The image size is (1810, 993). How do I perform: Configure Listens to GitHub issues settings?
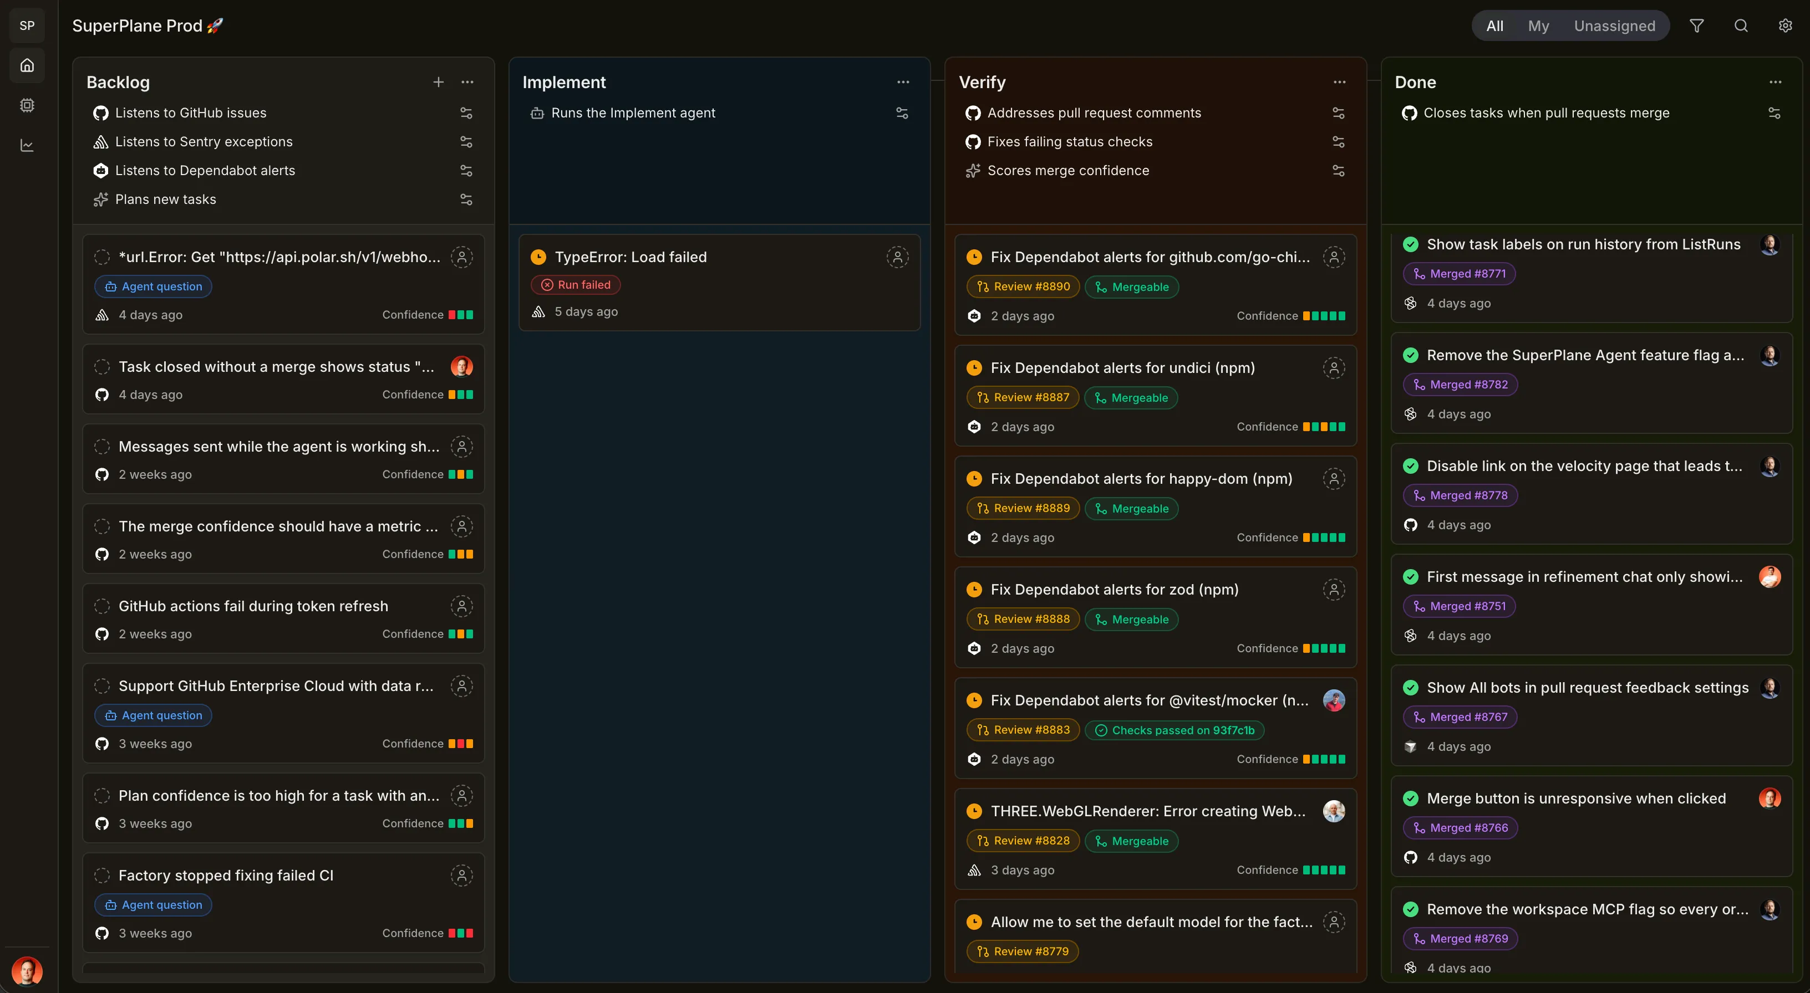tap(466, 113)
